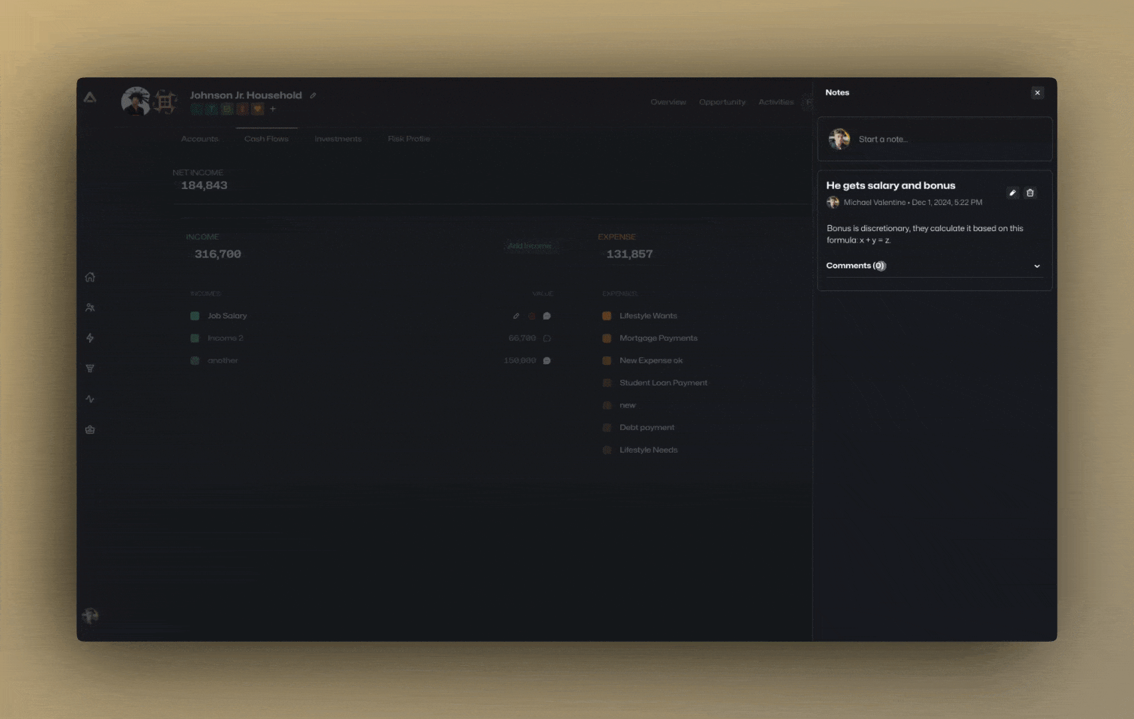Edit the Job Salary income row

pos(516,316)
